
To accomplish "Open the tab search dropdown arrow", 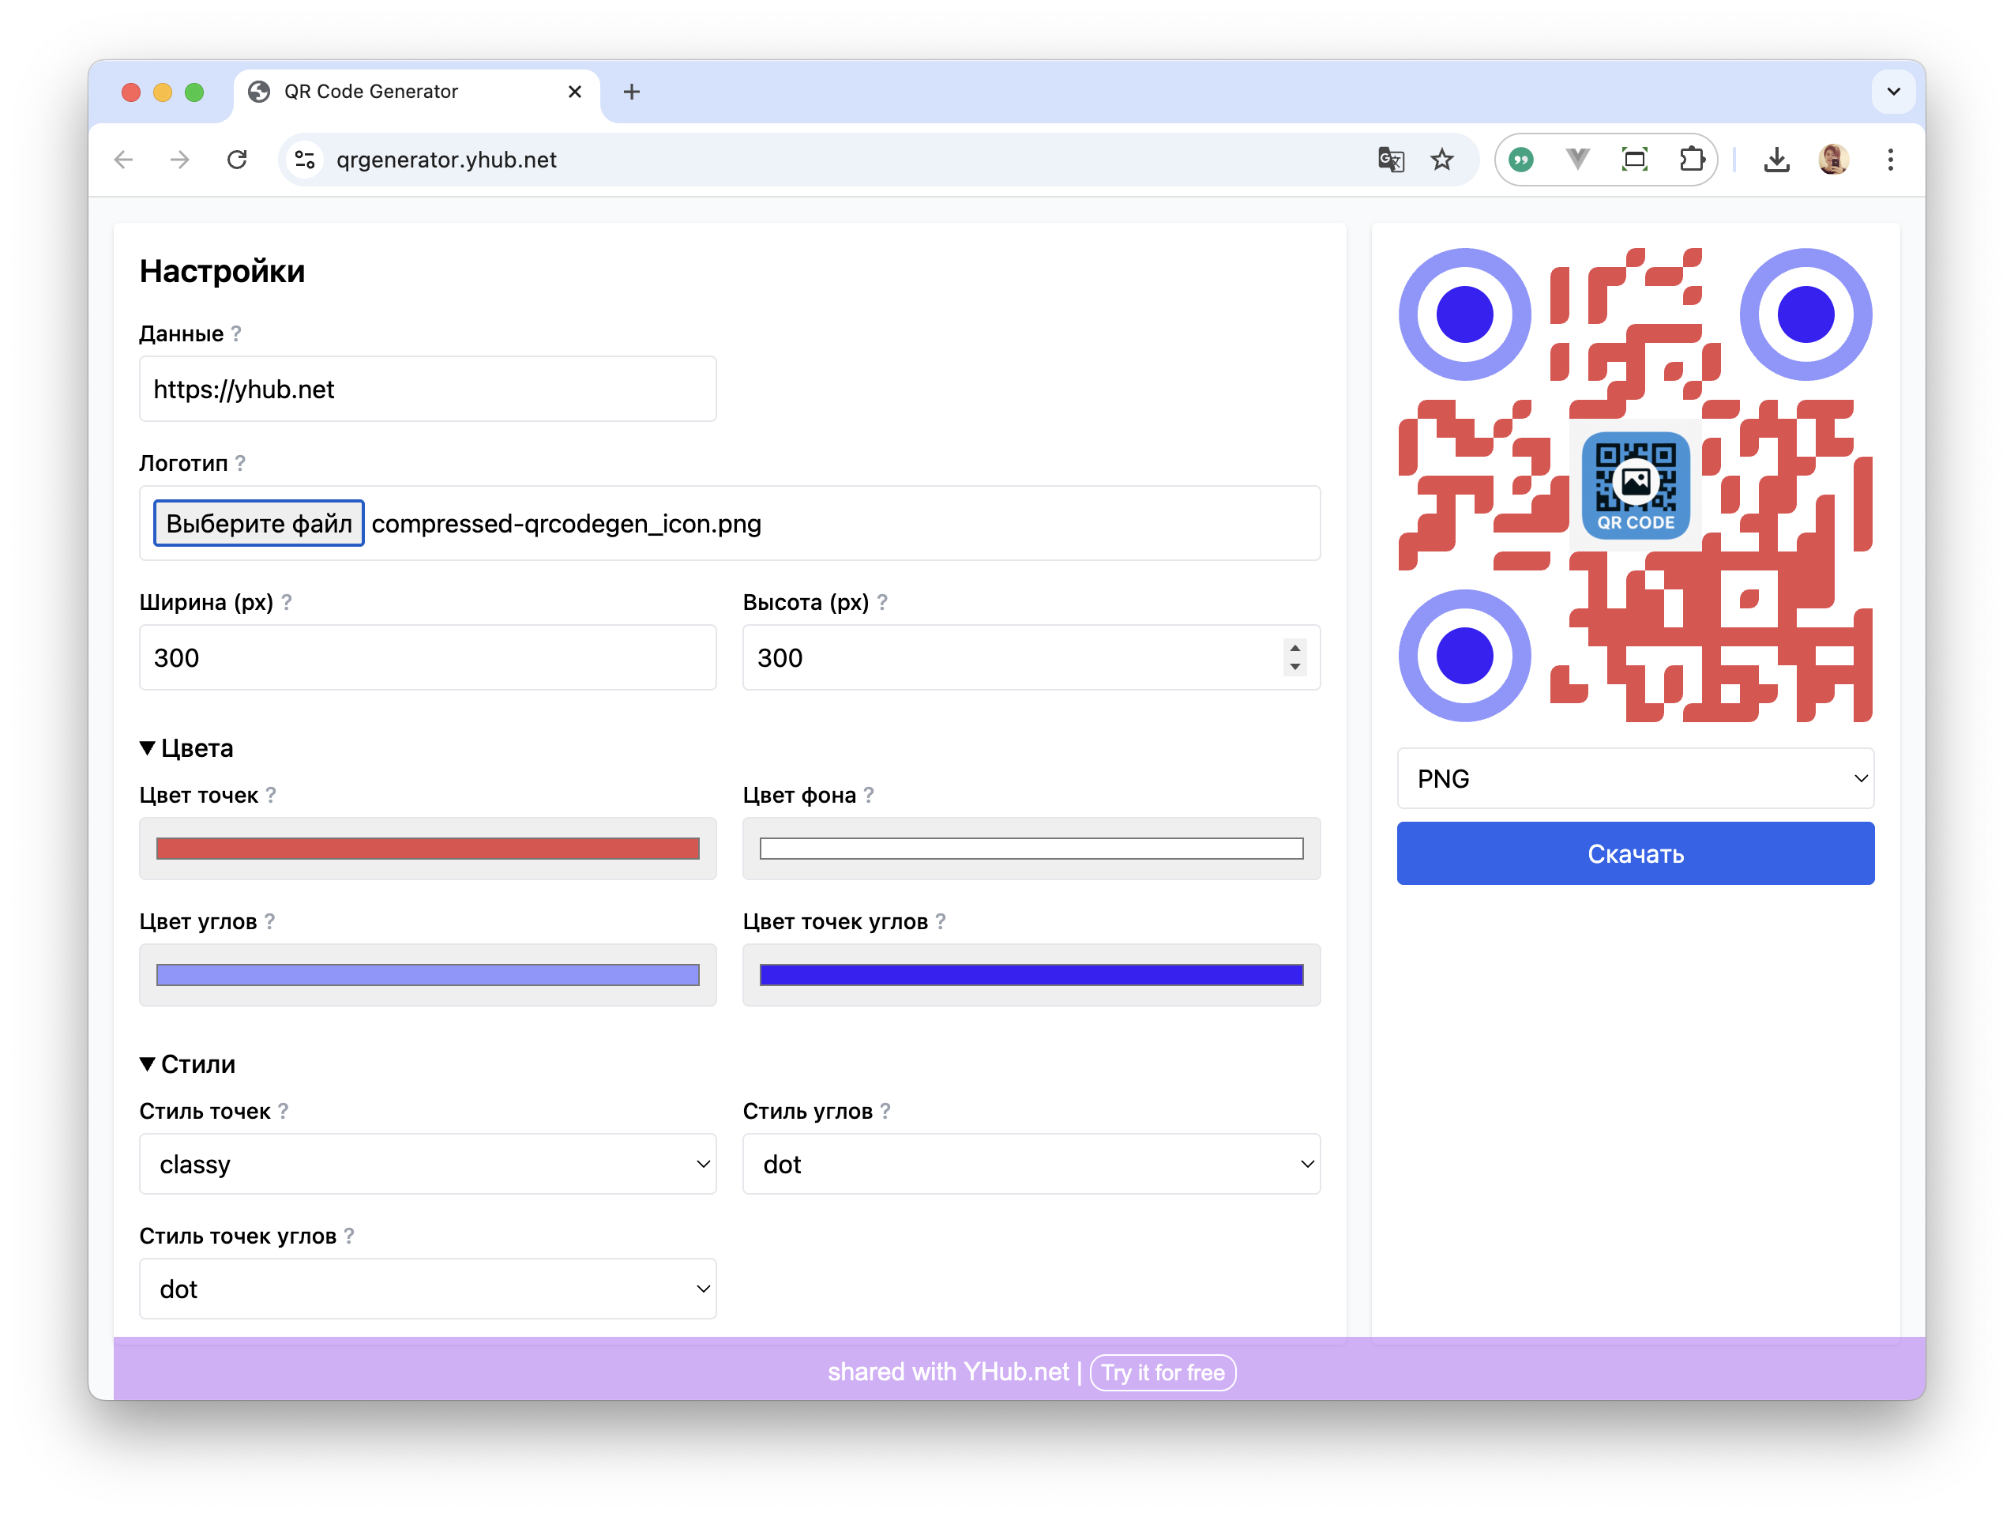I will (x=1894, y=92).
